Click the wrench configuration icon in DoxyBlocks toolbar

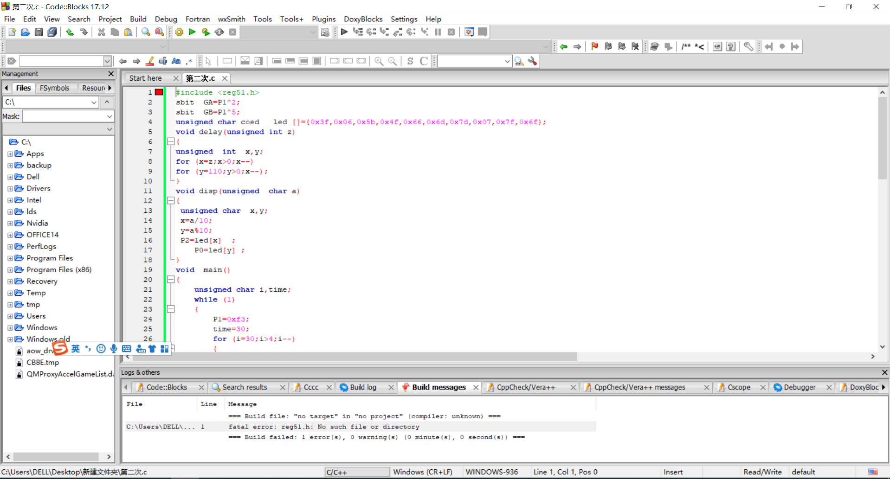tap(748, 46)
